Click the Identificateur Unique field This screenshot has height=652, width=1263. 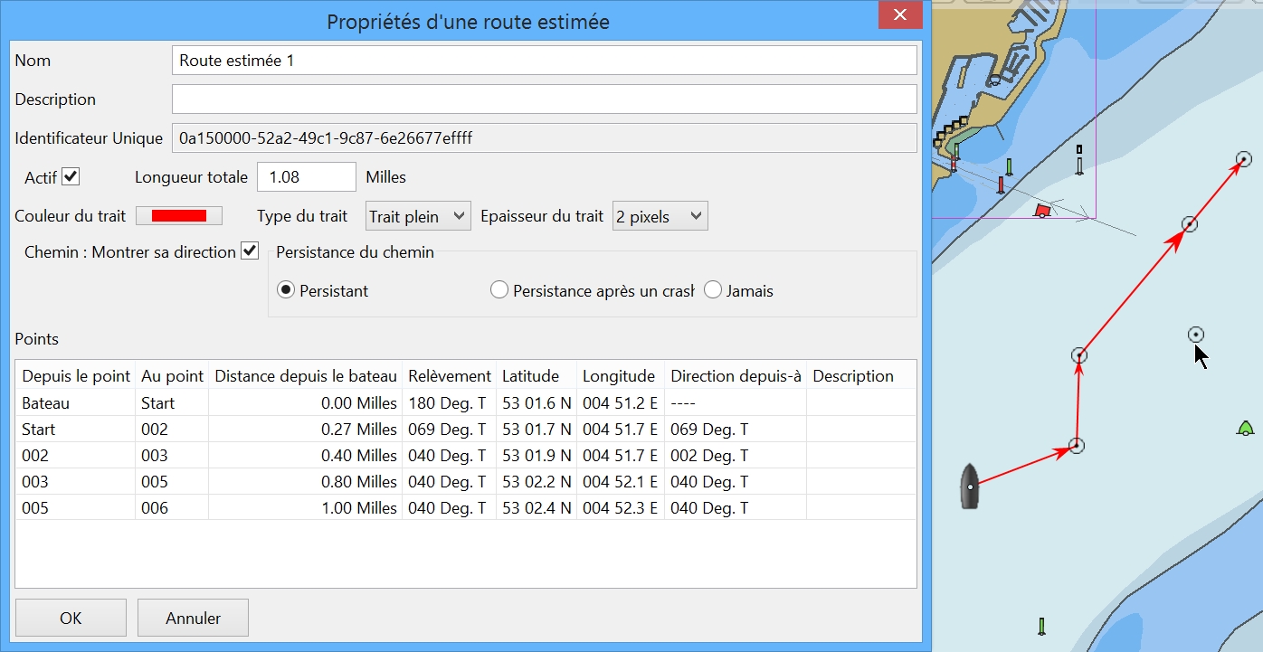544,138
